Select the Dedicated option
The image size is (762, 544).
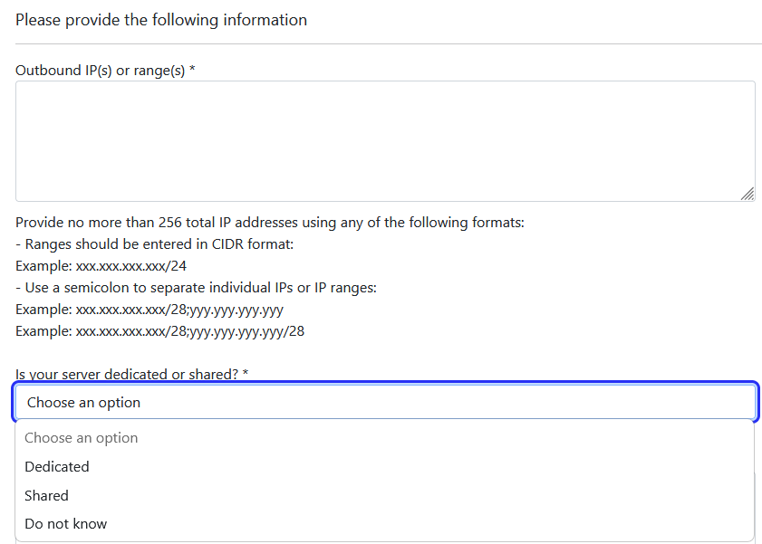click(57, 467)
